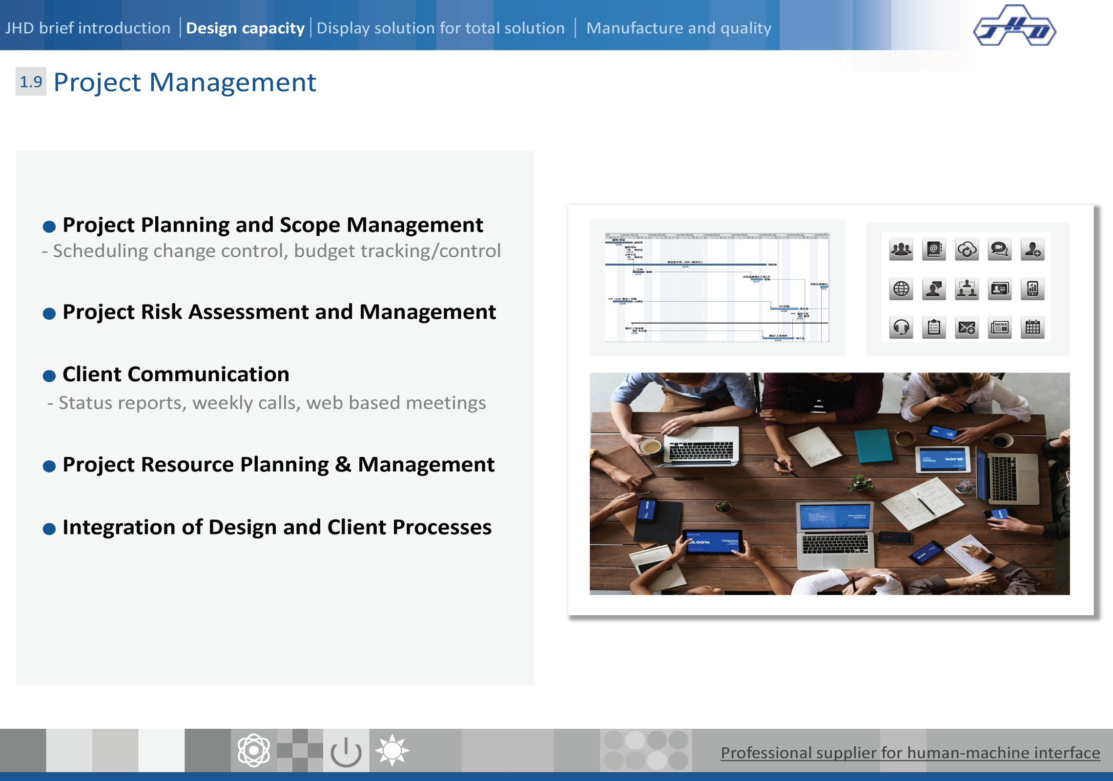
Task: Click the Gantt chart schedule thumbnail
Action: click(x=717, y=288)
